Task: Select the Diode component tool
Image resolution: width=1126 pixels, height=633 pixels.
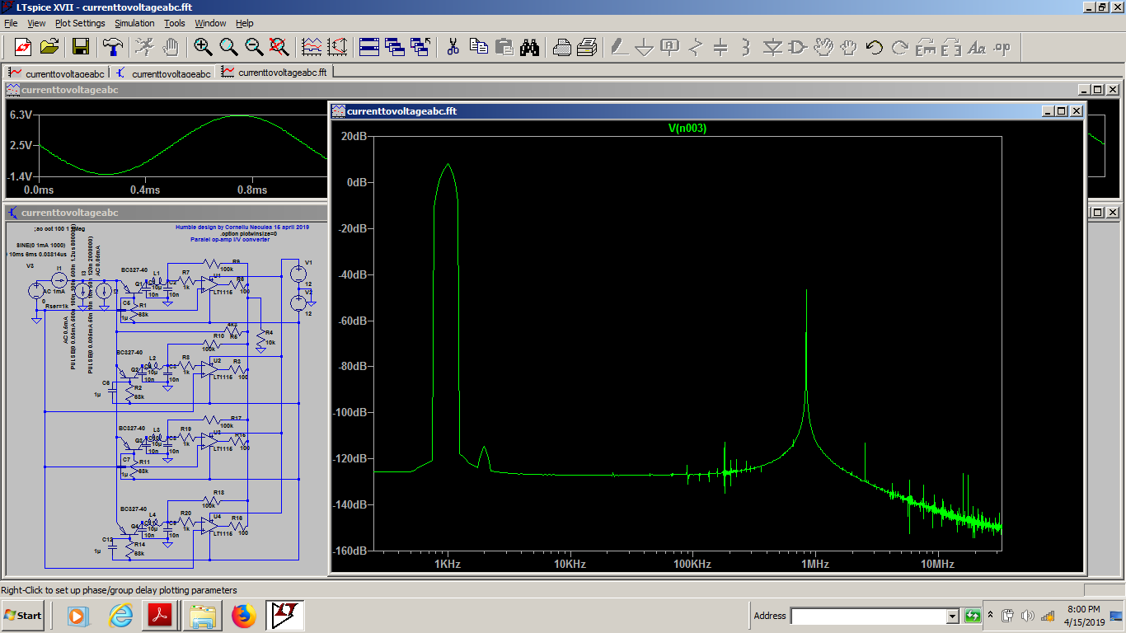Action: [x=772, y=47]
